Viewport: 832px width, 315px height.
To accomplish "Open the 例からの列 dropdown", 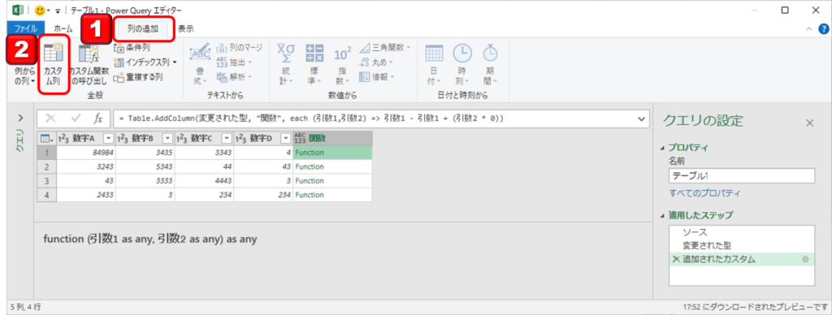I will pos(24,76).
